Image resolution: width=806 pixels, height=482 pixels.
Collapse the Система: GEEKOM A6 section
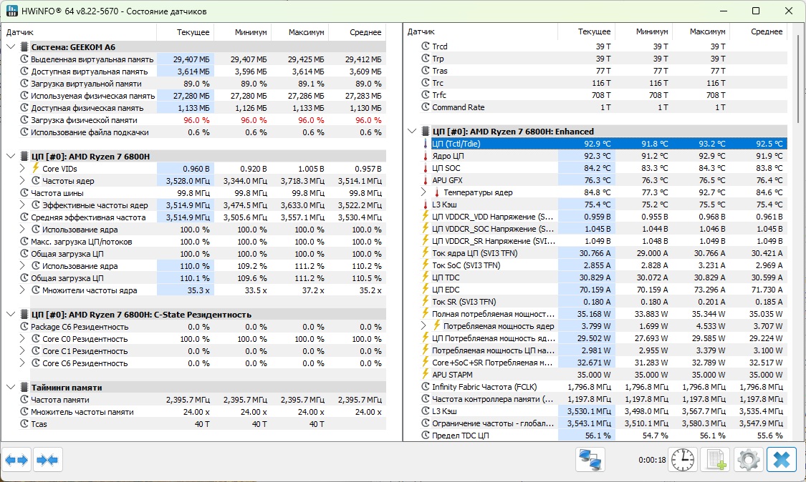(x=11, y=47)
